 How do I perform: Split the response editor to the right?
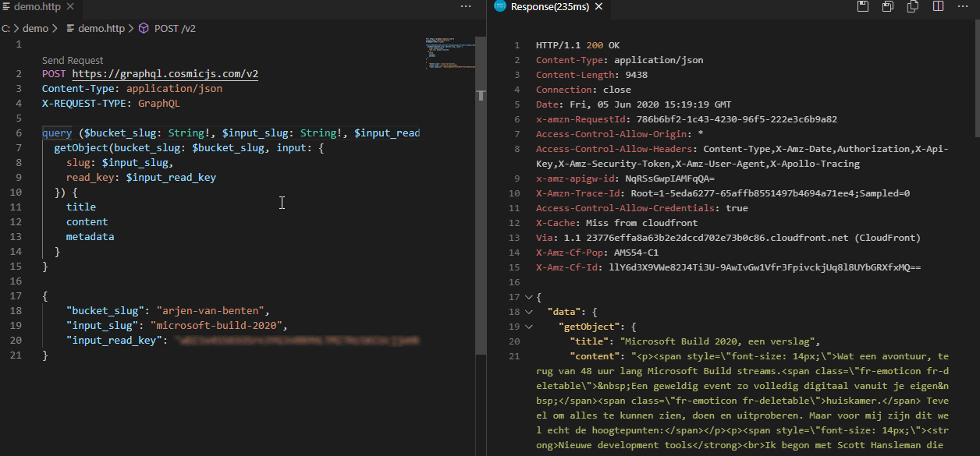(x=938, y=7)
